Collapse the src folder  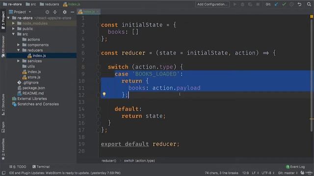point(13,34)
